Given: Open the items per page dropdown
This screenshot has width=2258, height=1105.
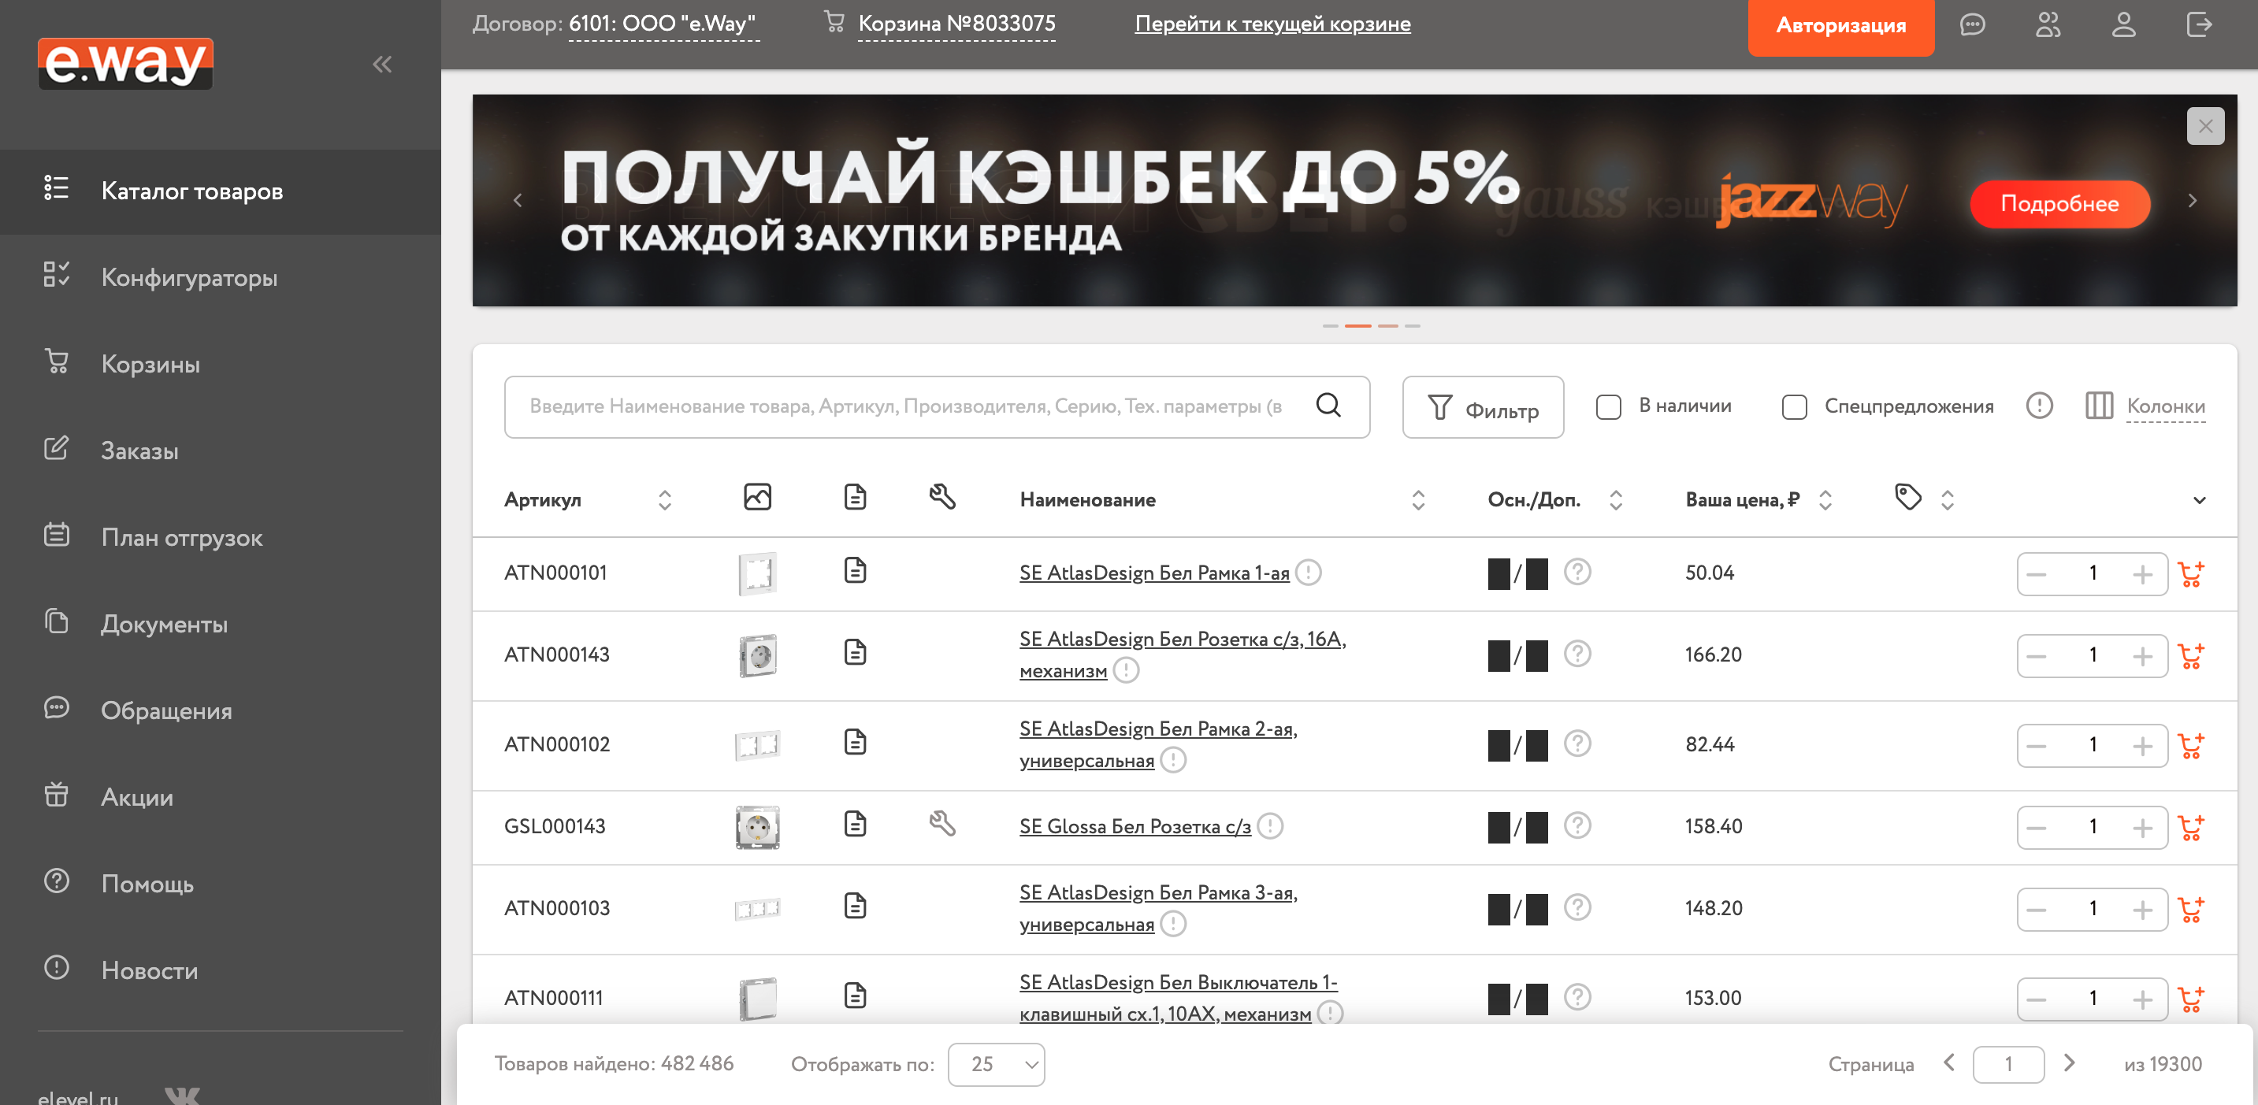Looking at the screenshot, I should pyautogui.click(x=996, y=1065).
